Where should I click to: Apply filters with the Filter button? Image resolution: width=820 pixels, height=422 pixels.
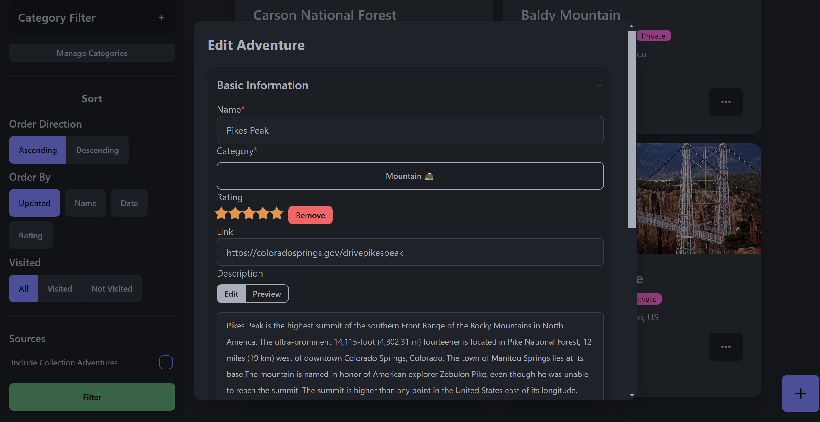[x=92, y=397]
